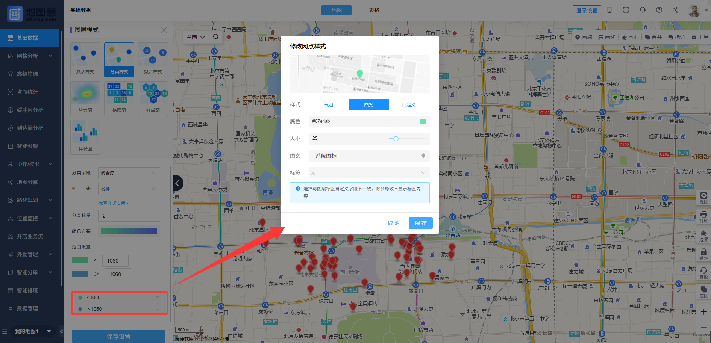Screen dimensions: 711x343
Task: Select the Pattern style option
Action: pos(368,104)
